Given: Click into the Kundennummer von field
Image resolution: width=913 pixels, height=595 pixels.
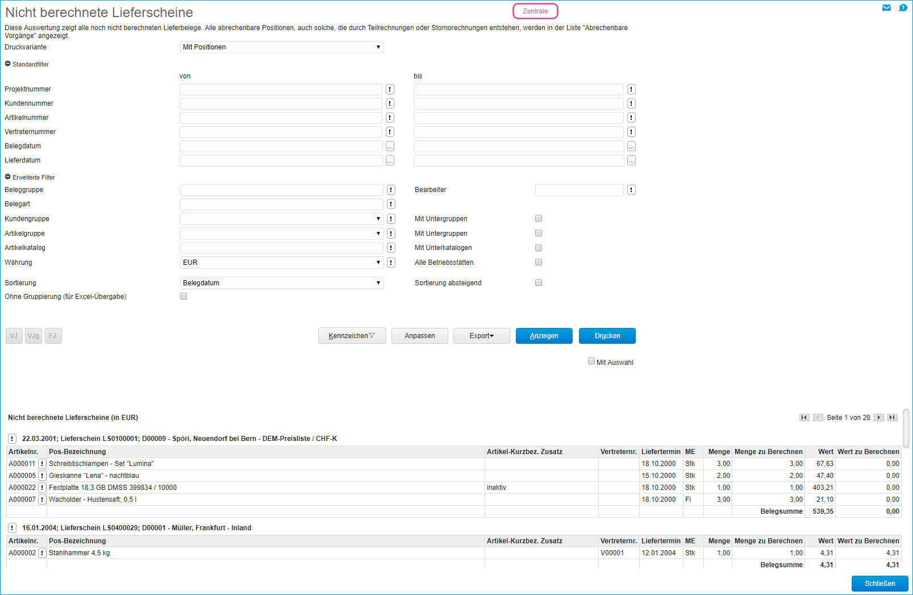Looking at the screenshot, I should coord(281,103).
